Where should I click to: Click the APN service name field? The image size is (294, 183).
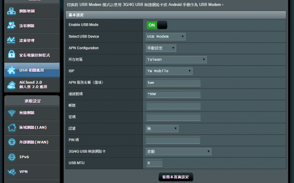pyautogui.click(x=173, y=83)
